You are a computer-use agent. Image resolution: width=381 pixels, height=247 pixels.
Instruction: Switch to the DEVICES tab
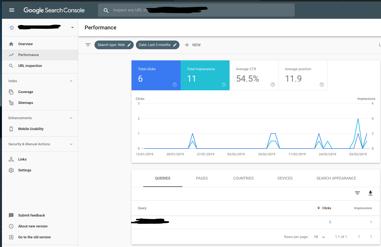[285, 178]
